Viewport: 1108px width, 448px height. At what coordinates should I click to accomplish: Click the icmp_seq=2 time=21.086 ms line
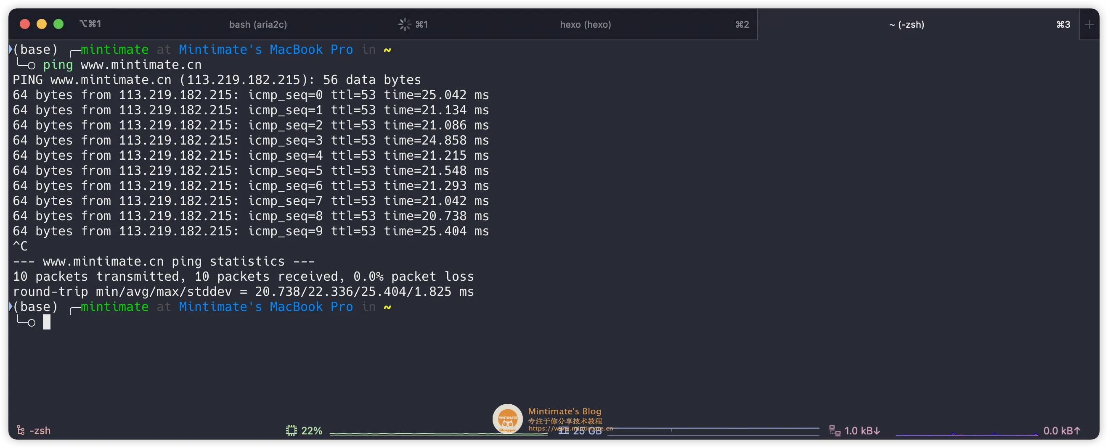tap(250, 125)
